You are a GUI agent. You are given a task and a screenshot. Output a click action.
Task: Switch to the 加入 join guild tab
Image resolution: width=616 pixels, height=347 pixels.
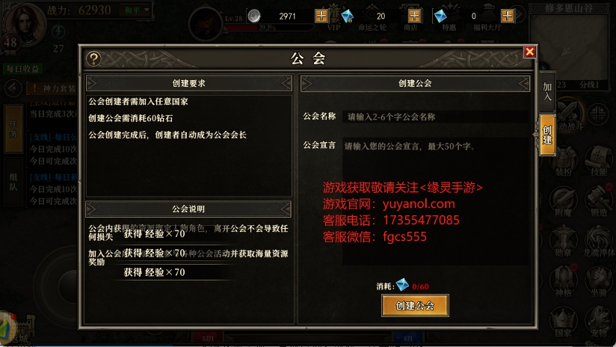[x=547, y=91]
